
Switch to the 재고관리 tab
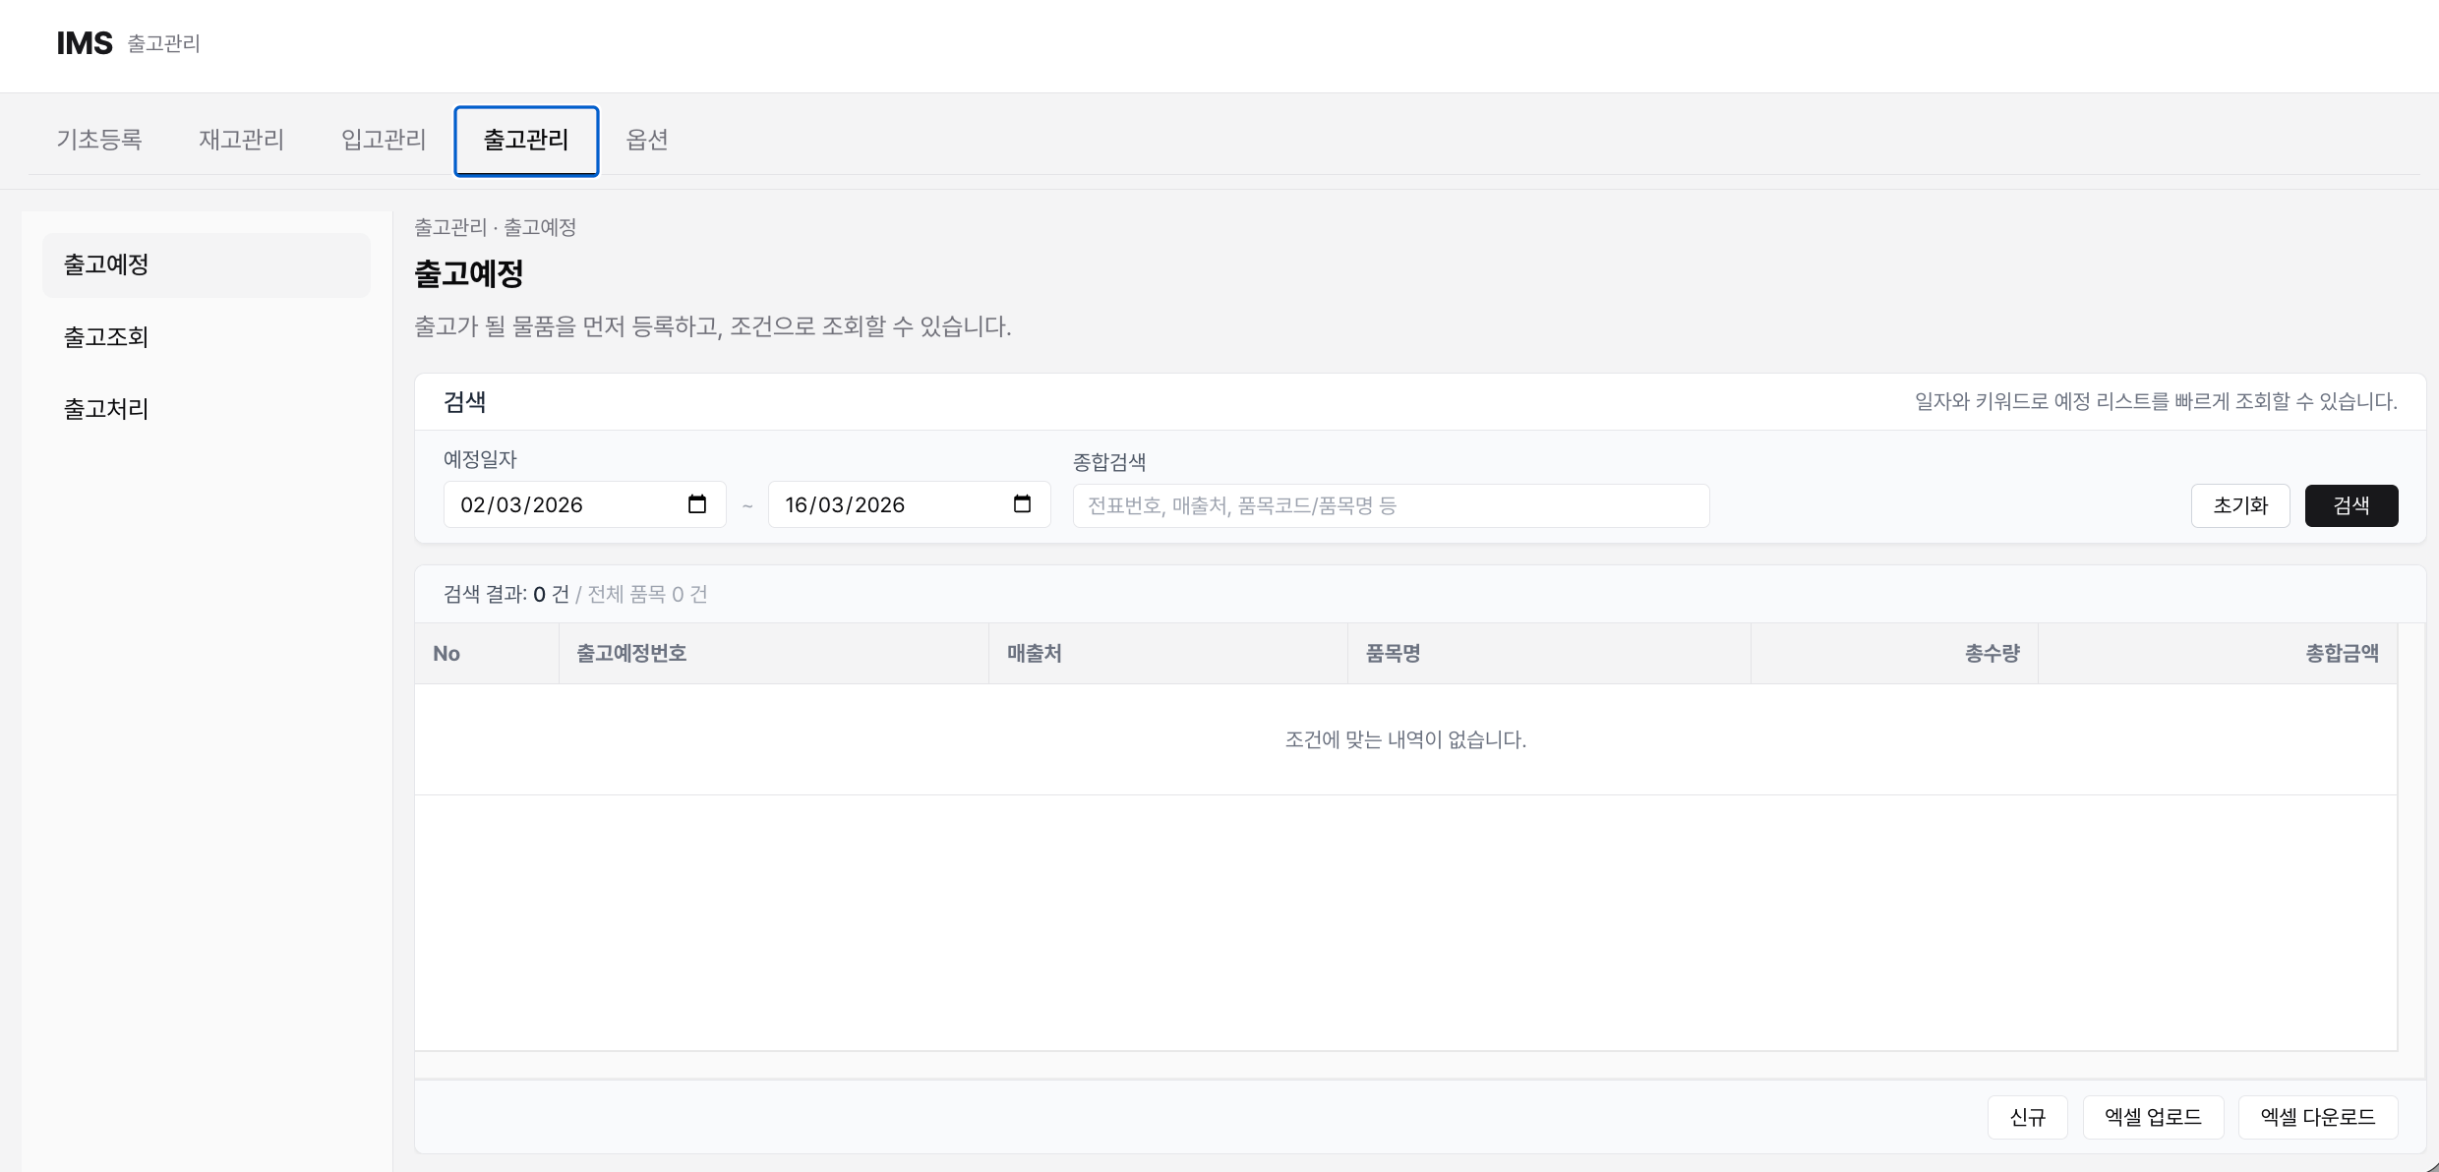tap(241, 140)
